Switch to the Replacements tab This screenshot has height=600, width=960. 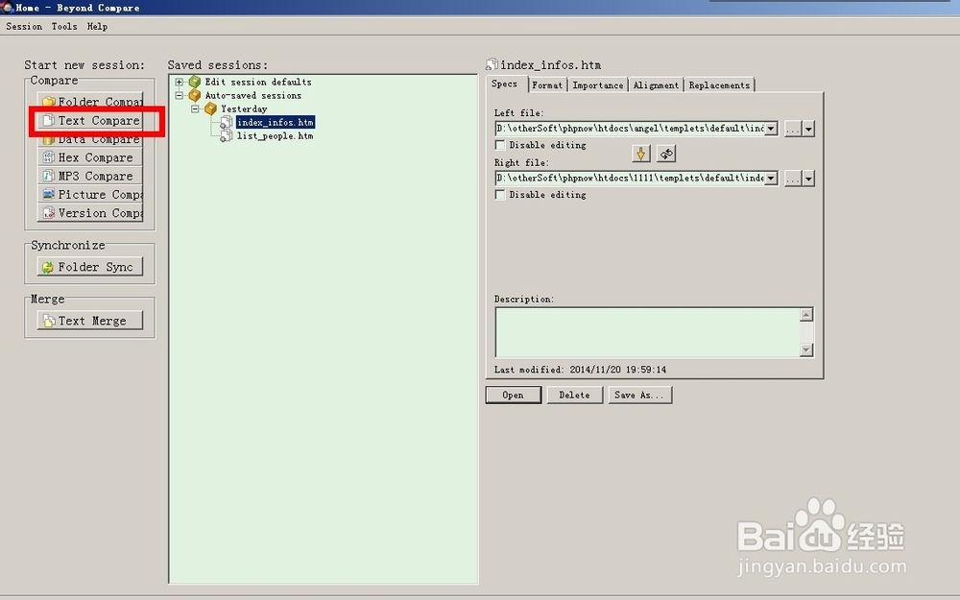(x=719, y=85)
